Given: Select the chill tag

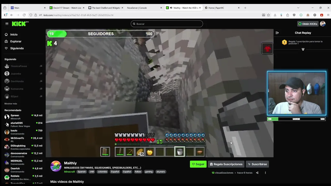Looking at the screenshot, I should (x=92, y=172).
